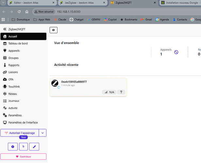Image resolution: width=201 pixels, height=163 pixels.
Task: Click the question mark badge on device card
Action: click(121, 92)
